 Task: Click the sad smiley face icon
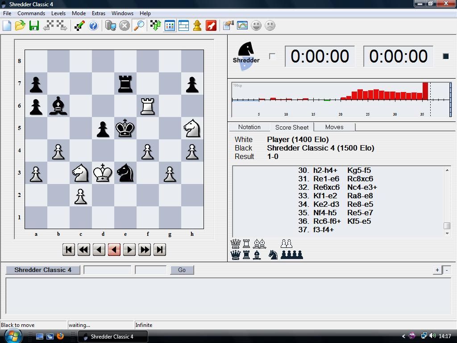pos(270,25)
